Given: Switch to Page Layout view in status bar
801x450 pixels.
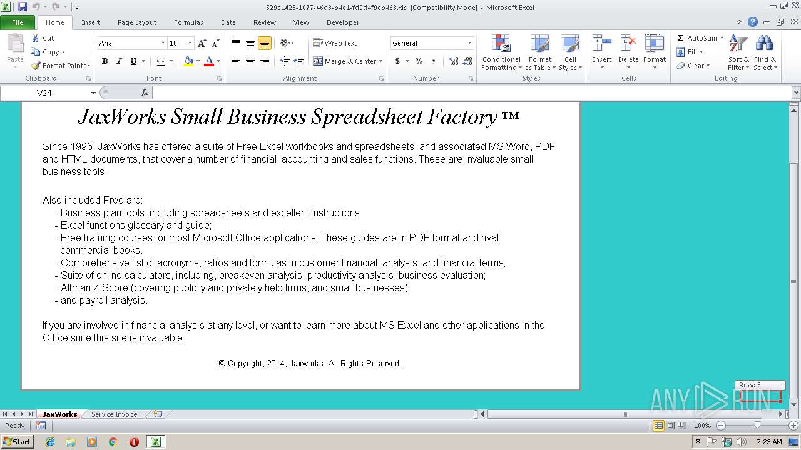Looking at the screenshot, I should pos(670,426).
